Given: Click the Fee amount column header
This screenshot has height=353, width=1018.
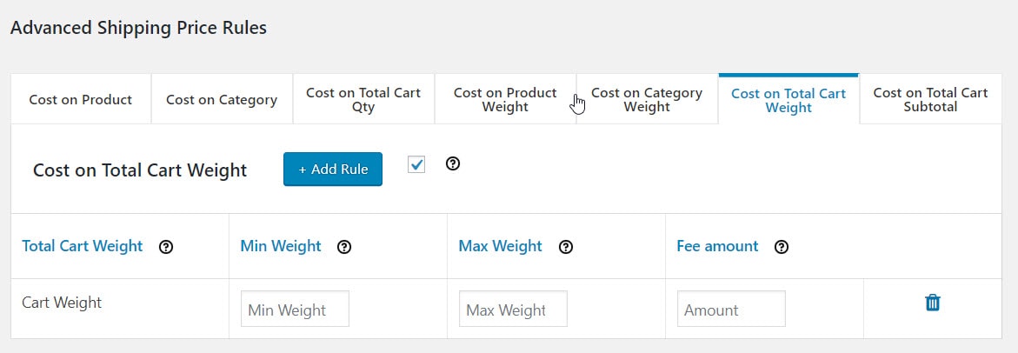Looking at the screenshot, I should coord(717,247).
